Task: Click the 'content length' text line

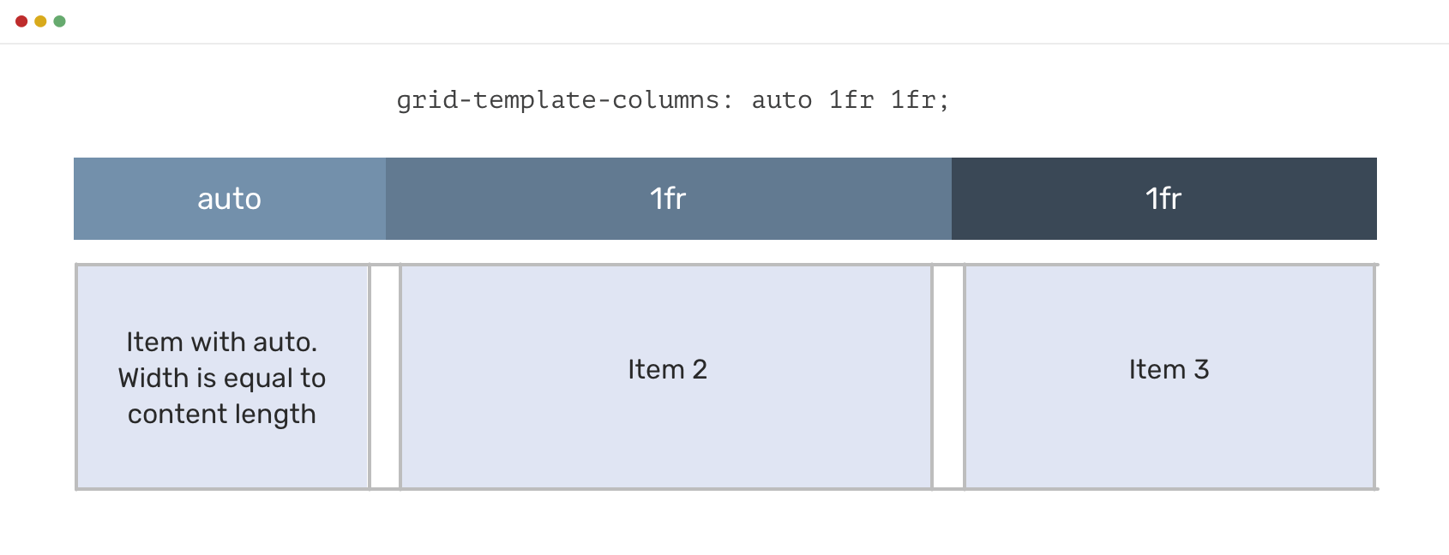Action: point(222,414)
